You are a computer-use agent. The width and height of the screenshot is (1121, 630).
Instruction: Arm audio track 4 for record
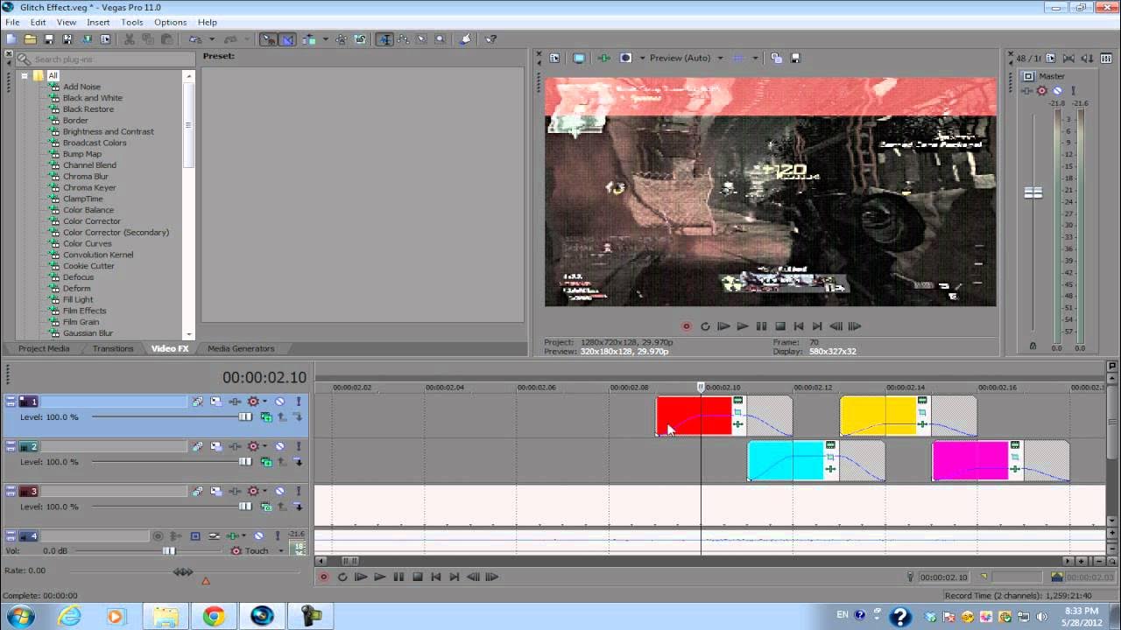158,535
